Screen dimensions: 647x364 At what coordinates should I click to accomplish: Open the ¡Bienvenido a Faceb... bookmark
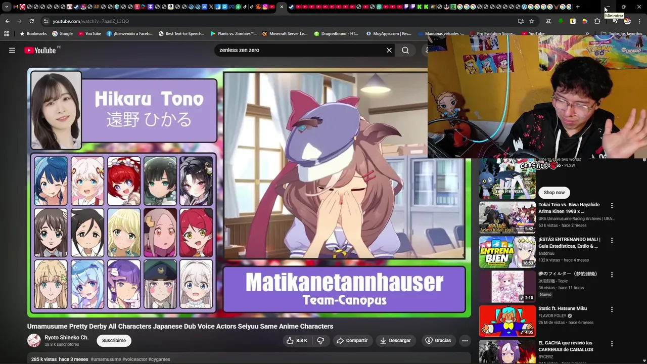pyautogui.click(x=129, y=34)
